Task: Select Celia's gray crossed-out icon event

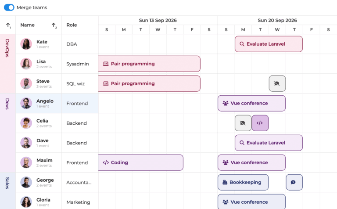Action: tap(243, 123)
